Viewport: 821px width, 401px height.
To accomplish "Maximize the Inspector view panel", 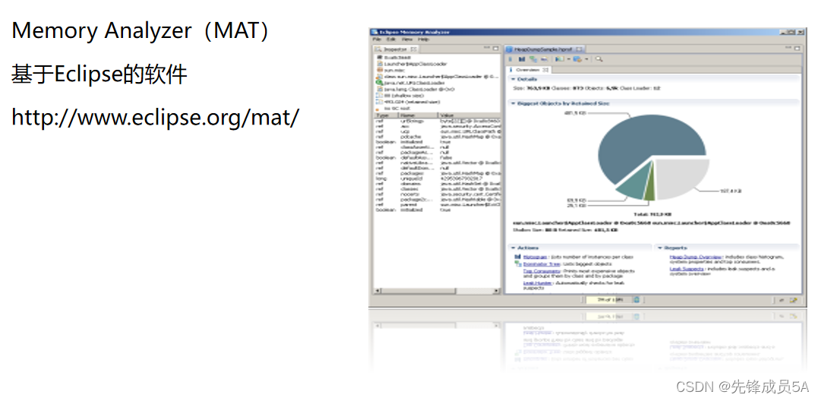I will click(496, 49).
